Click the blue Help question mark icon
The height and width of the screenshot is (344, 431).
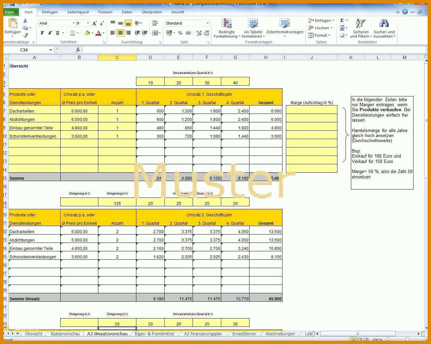click(x=405, y=12)
